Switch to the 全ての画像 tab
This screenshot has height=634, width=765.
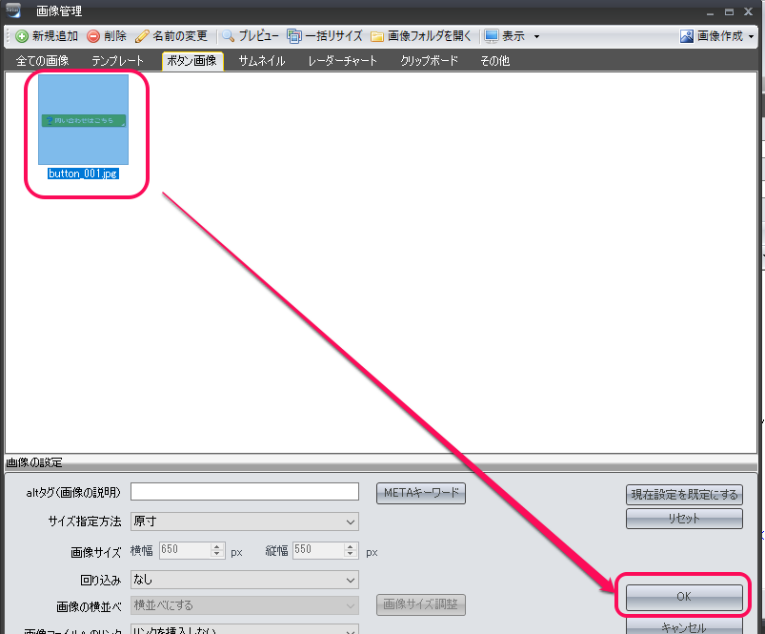coord(43,61)
